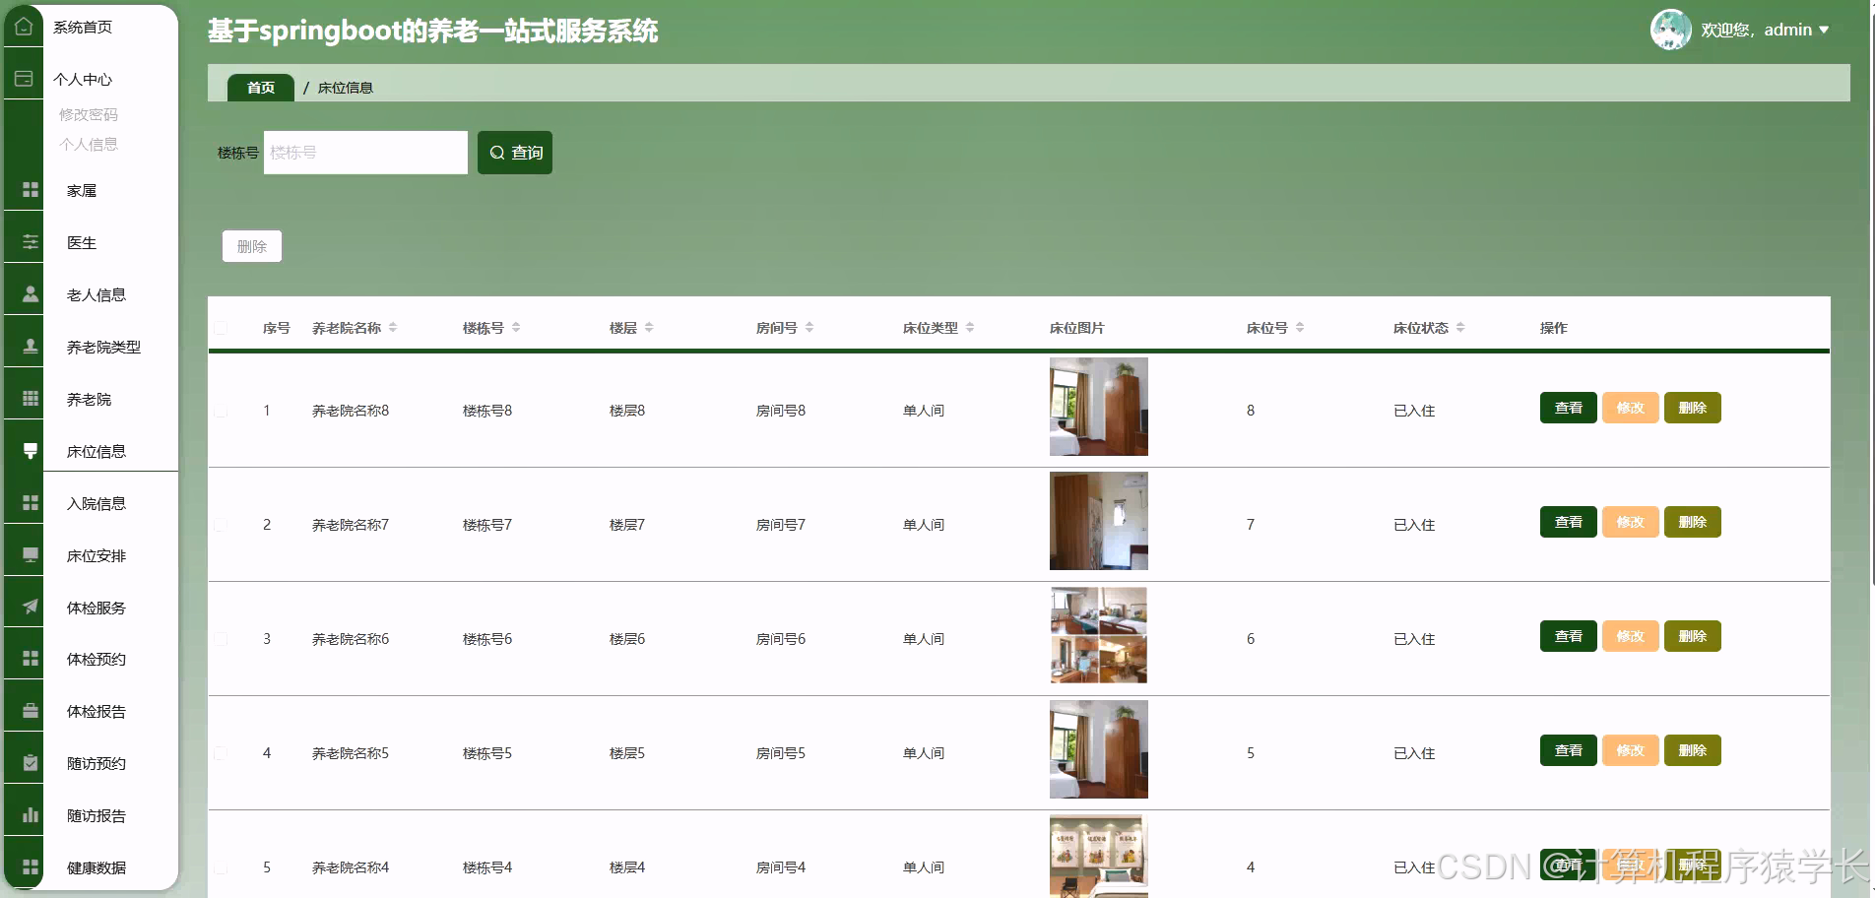Click 床位信息 breadcrumb text

tap(346, 88)
